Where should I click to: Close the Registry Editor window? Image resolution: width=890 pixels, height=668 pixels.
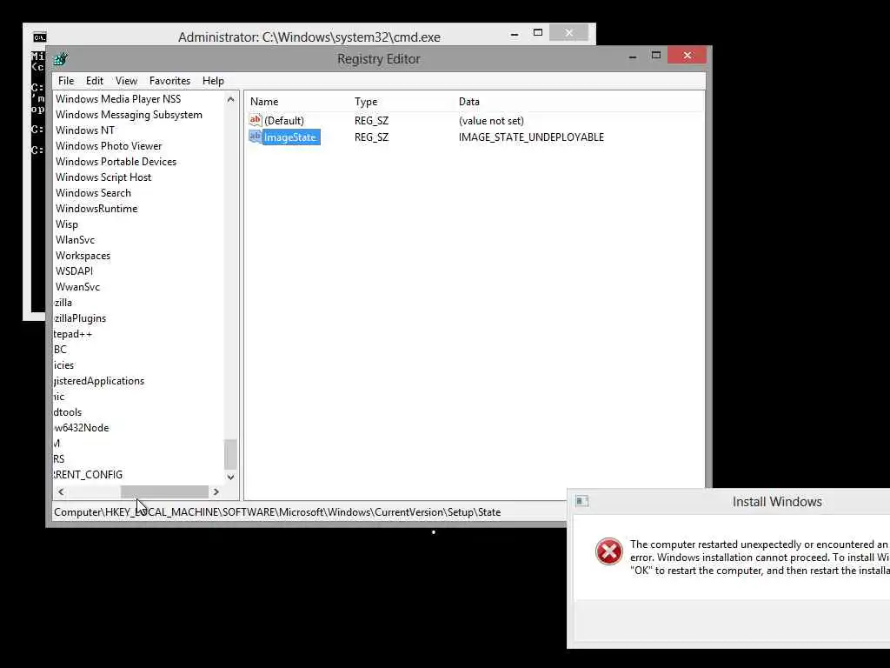(687, 55)
